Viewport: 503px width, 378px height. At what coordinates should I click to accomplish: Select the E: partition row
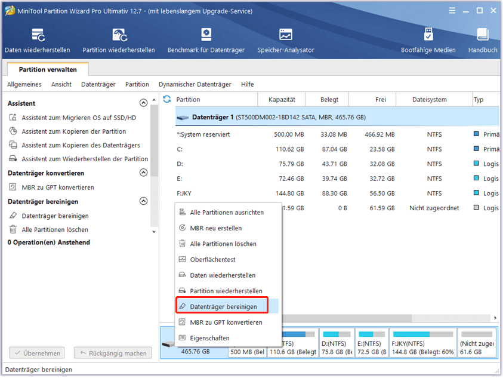(x=338, y=179)
